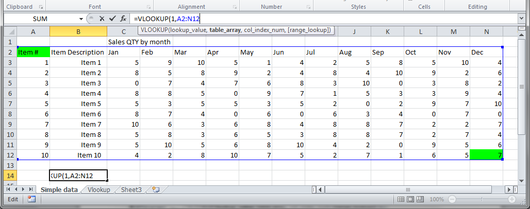Click the macro recording status bar icon
This screenshot has width=530, height=209.
click(31, 199)
